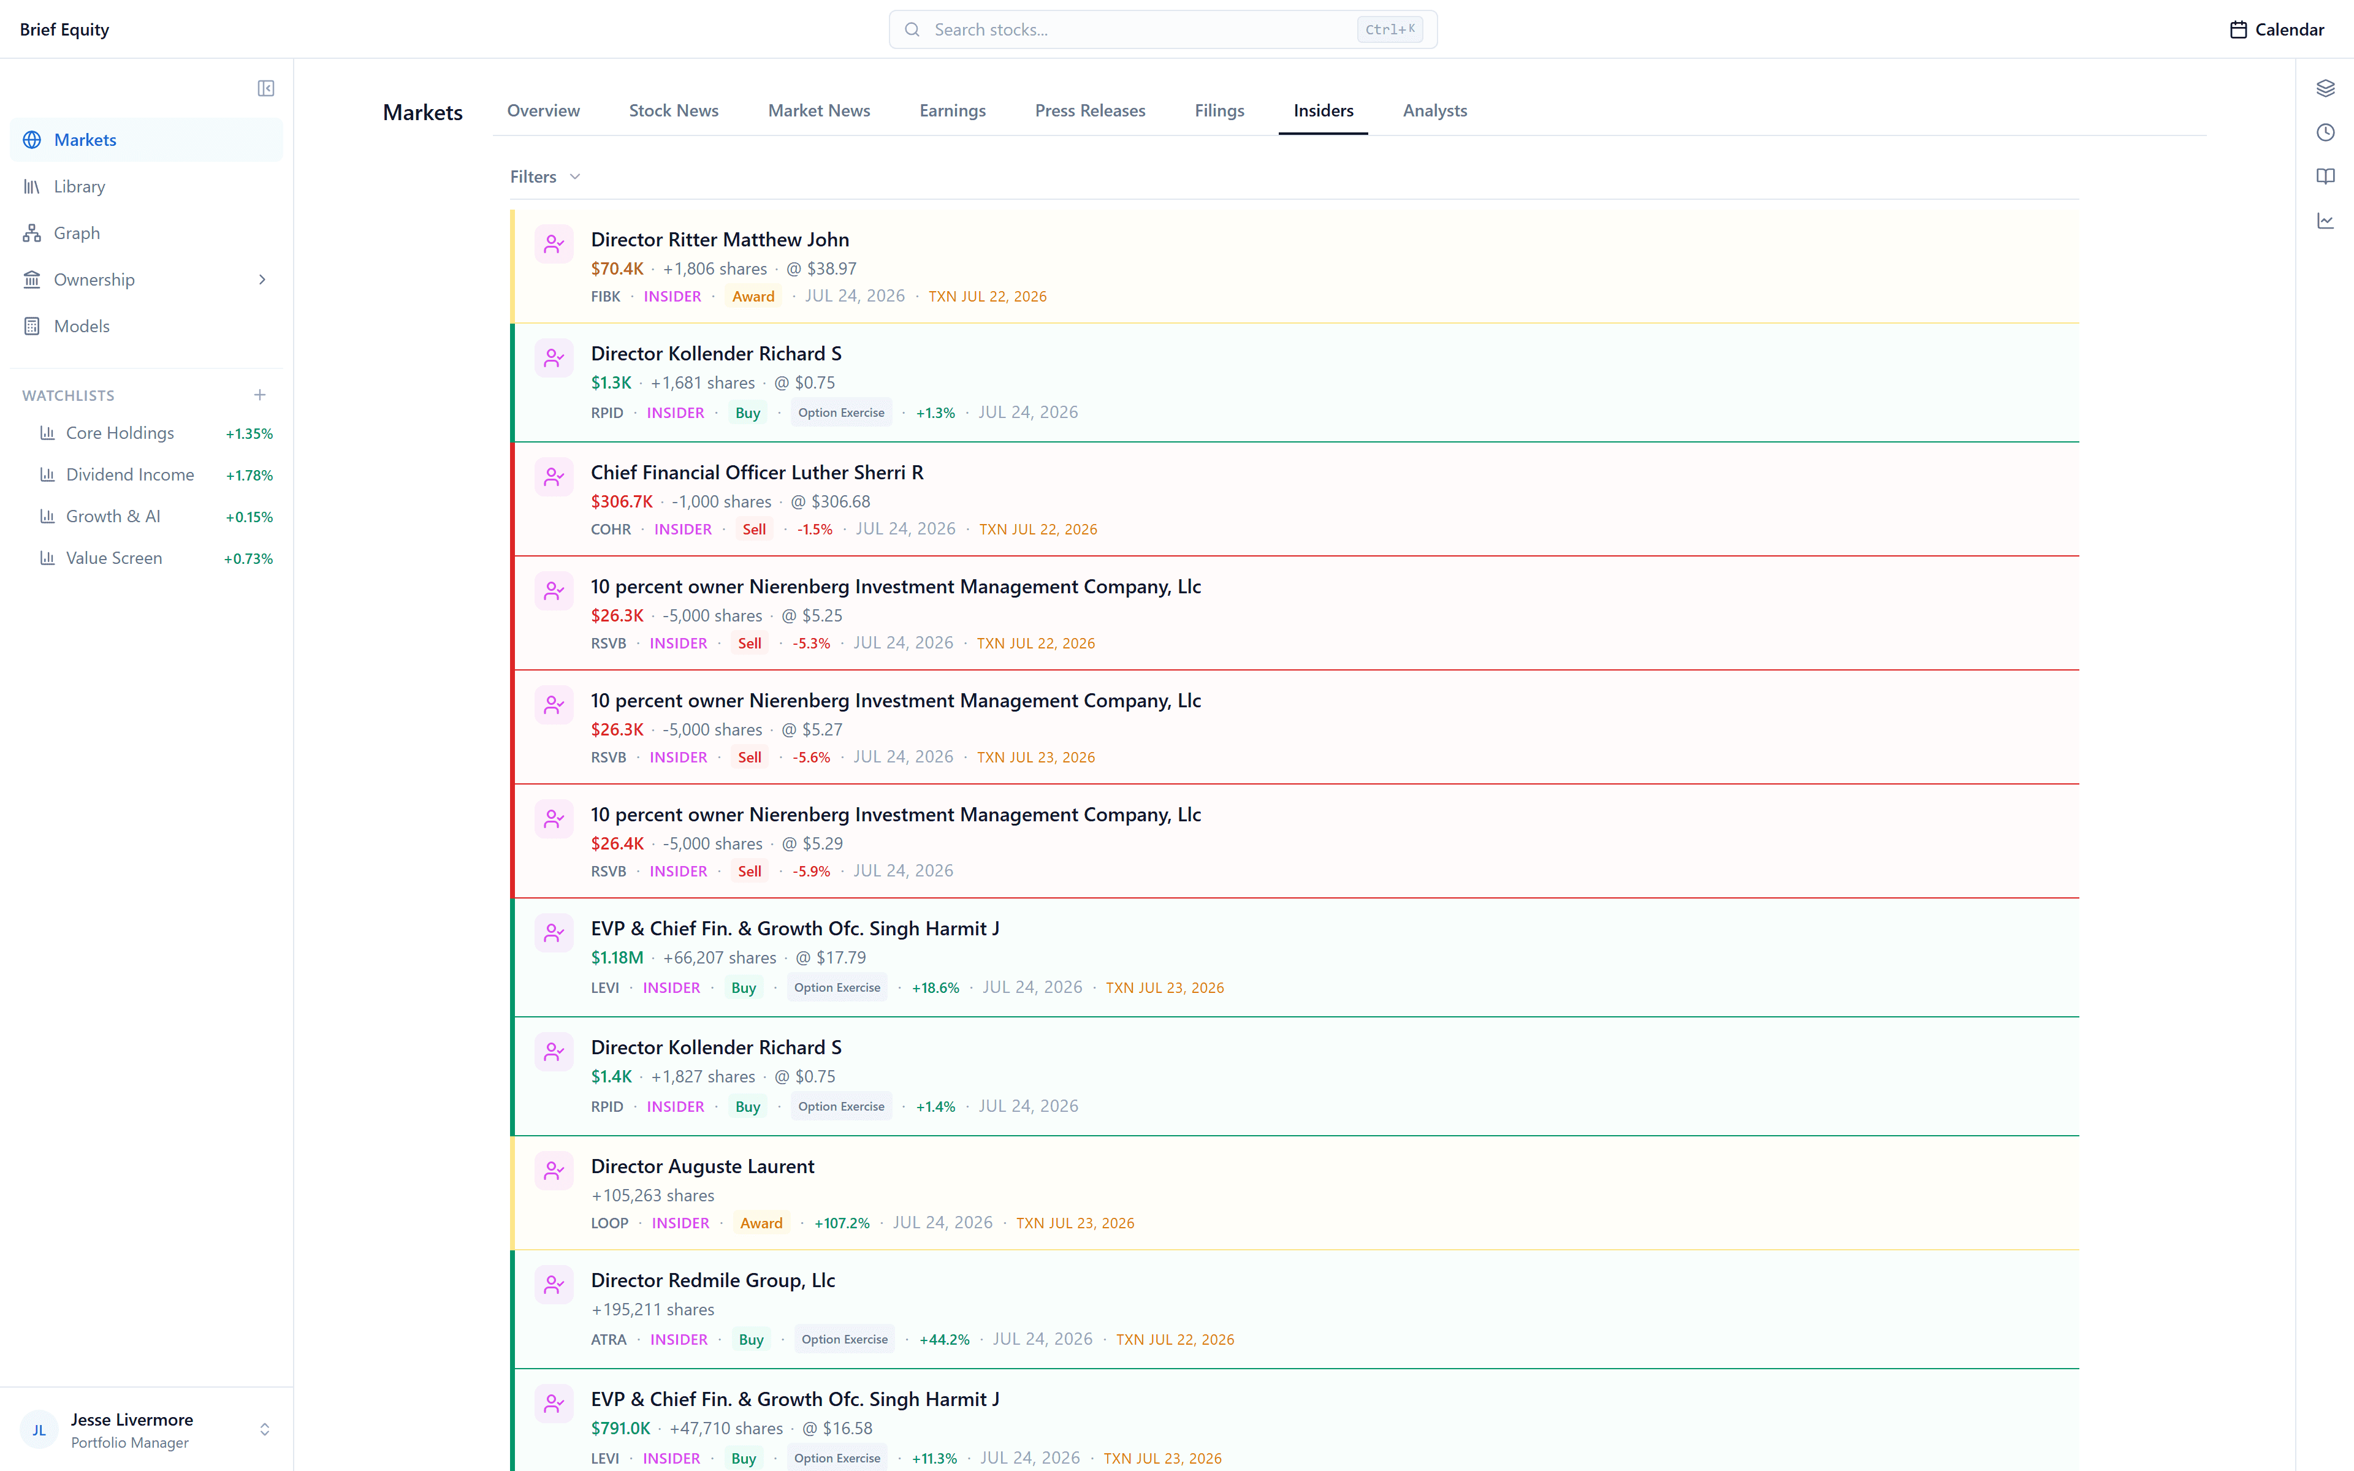Image resolution: width=2354 pixels, height=1471 pixels.
Task: Switch to the Overview tab
Action: point(543,111)
